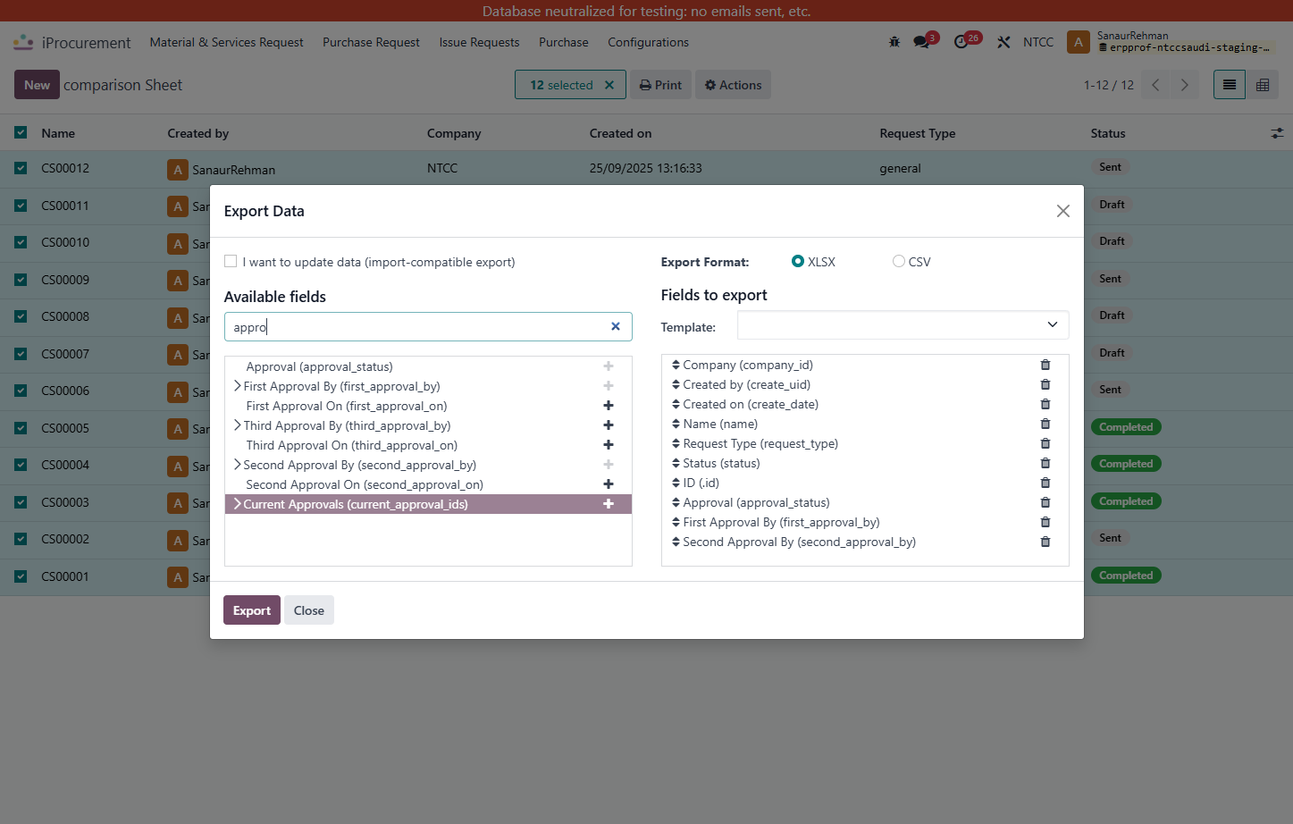The image size is (1293, 824).
Task: Expand First Approval By field tree
Action: [237, 386]
